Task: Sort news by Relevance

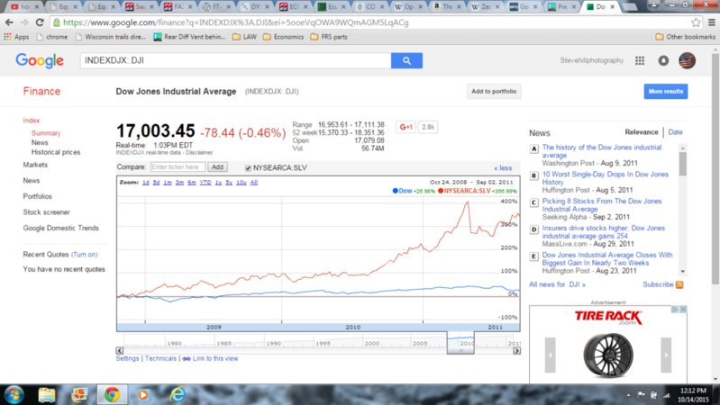Action: (642, 132)
